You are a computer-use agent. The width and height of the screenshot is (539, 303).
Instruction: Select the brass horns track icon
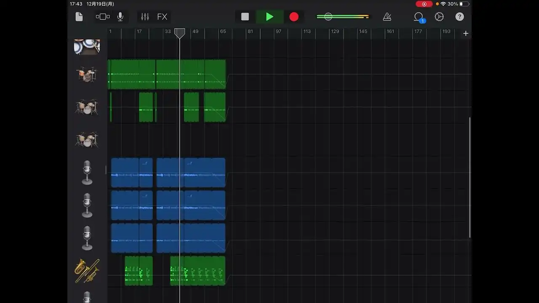pos(87,271)
